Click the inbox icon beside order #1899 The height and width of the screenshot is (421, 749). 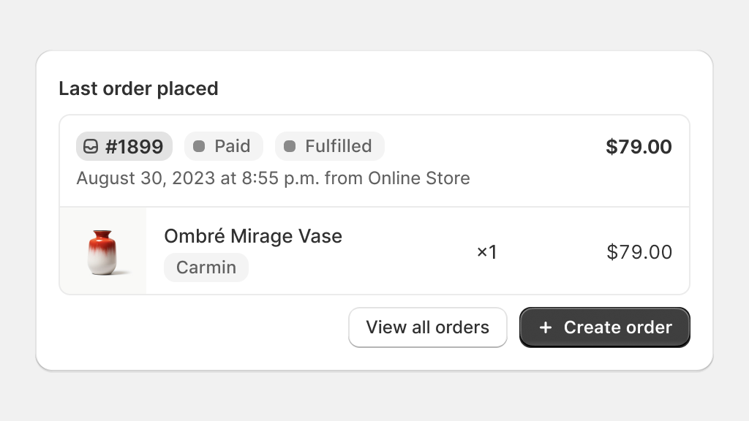[91, 146]
